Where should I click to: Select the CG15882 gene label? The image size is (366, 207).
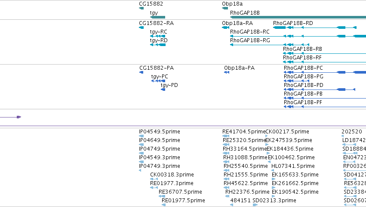tap(151, 4)
